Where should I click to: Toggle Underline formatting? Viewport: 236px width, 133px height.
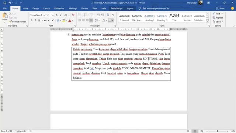(x=39, y=20)
